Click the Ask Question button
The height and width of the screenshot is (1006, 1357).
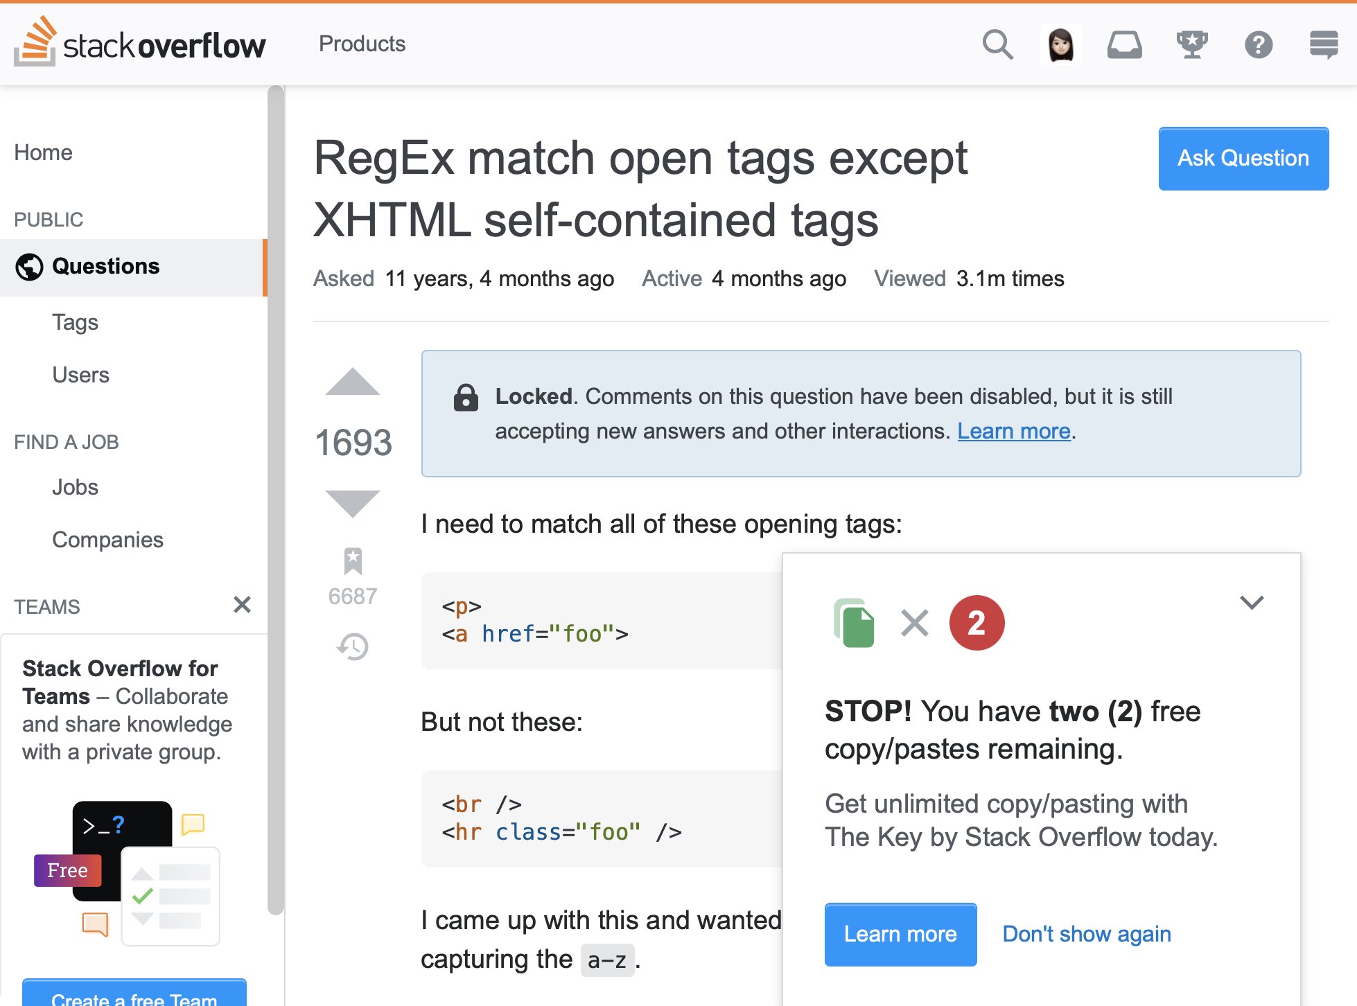point(1243,158)
